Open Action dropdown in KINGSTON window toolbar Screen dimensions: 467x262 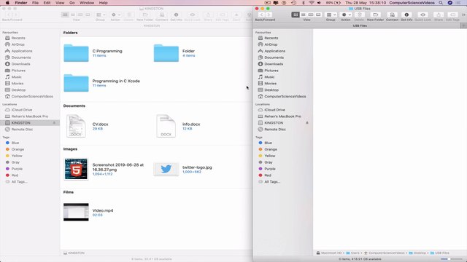tap(115, 15)
